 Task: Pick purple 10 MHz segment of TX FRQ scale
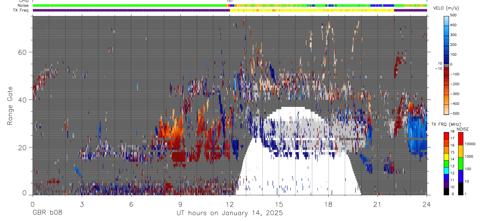(446, 184)
